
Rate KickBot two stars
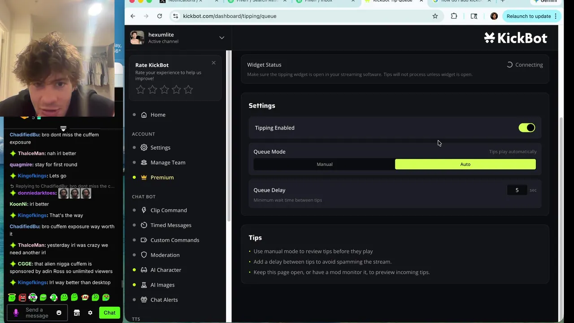152,90
